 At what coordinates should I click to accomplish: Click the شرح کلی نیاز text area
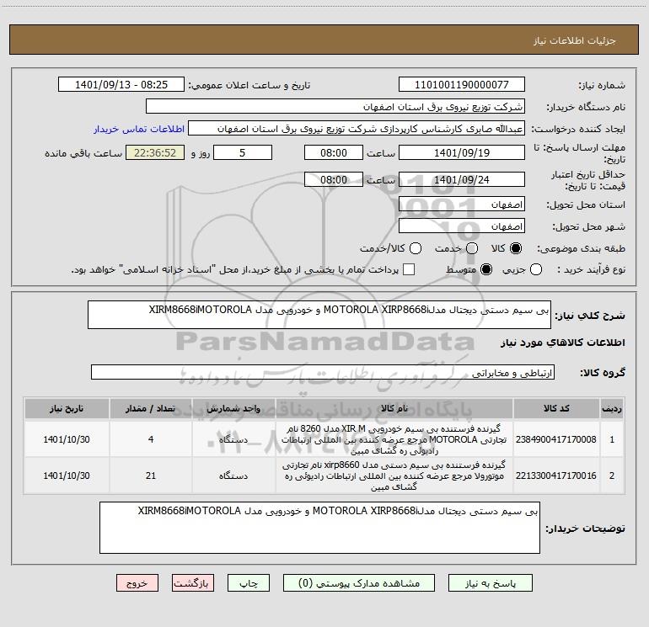click(319, 315)
